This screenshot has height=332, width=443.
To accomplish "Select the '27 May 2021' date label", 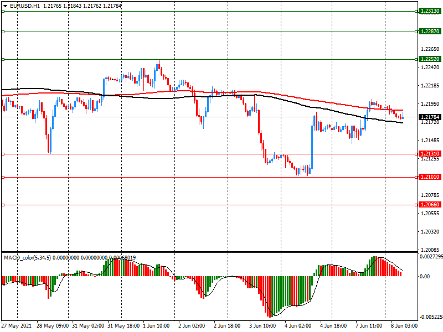I will 17,326.
